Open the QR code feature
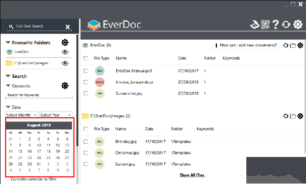This screenshot has width=306, height=184. [265, 24]
